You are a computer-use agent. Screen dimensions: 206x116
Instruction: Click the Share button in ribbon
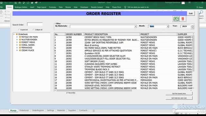tap(200, 7)
